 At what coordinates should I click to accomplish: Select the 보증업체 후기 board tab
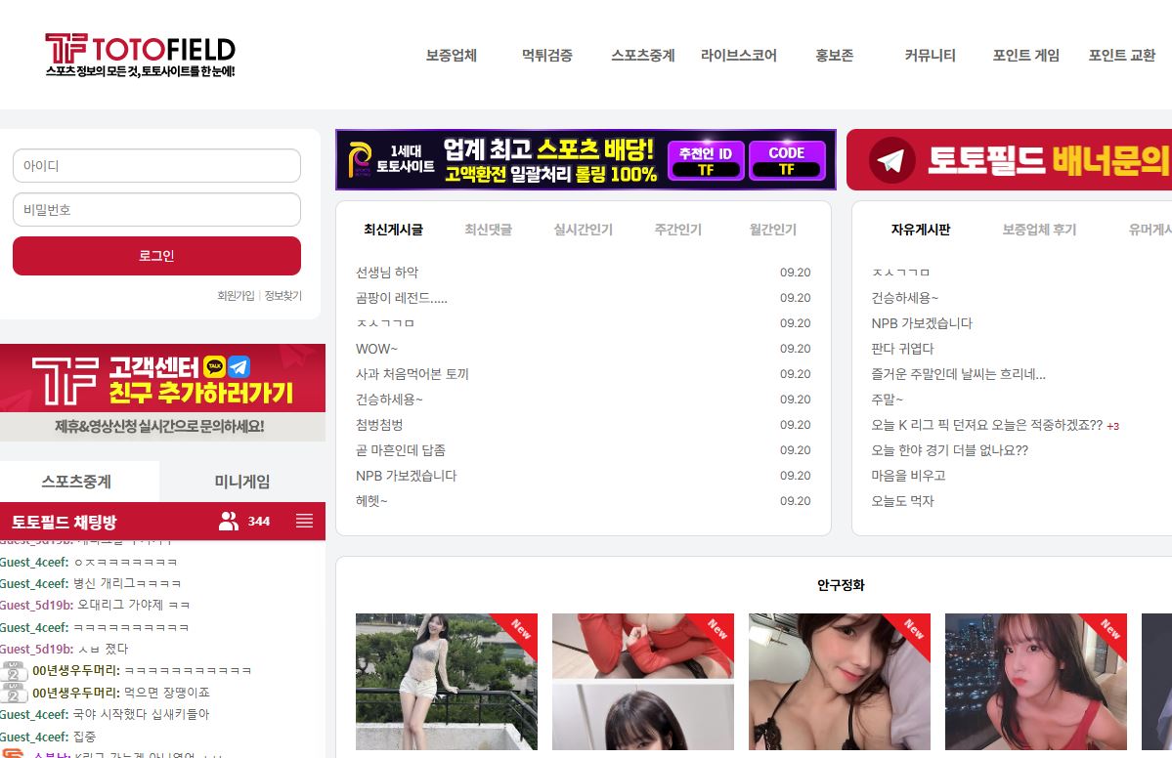(x=1038, y=230)
